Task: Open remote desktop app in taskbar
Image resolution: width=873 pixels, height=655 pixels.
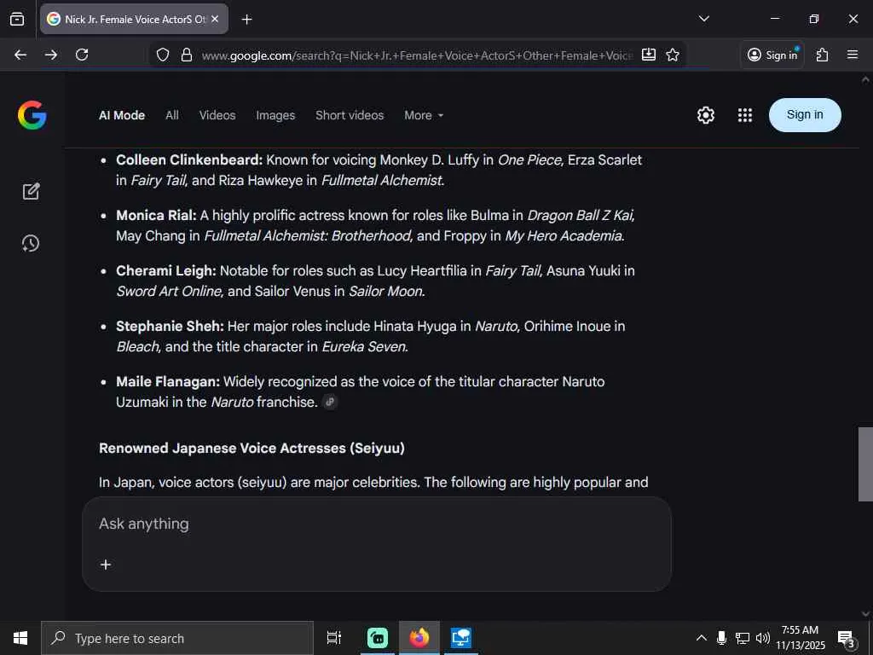Action: click(461, 638)
